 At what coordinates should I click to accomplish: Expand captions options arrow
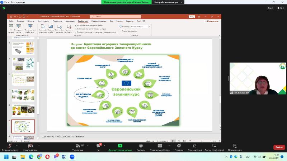(169, 146)
